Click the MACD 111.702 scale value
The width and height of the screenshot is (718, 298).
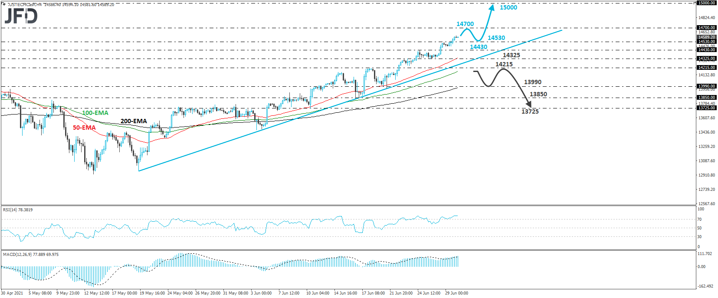click(705, 254)
